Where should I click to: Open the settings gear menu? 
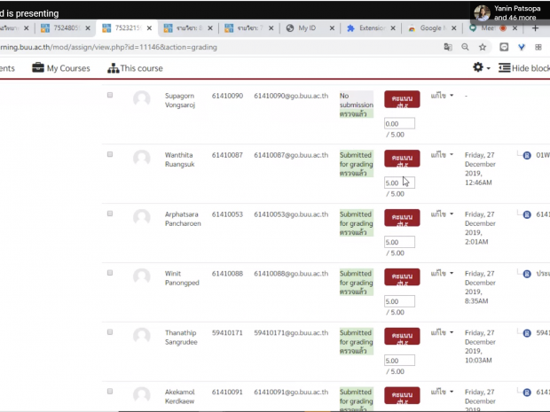pyautogui.click(x=478, y=68)
